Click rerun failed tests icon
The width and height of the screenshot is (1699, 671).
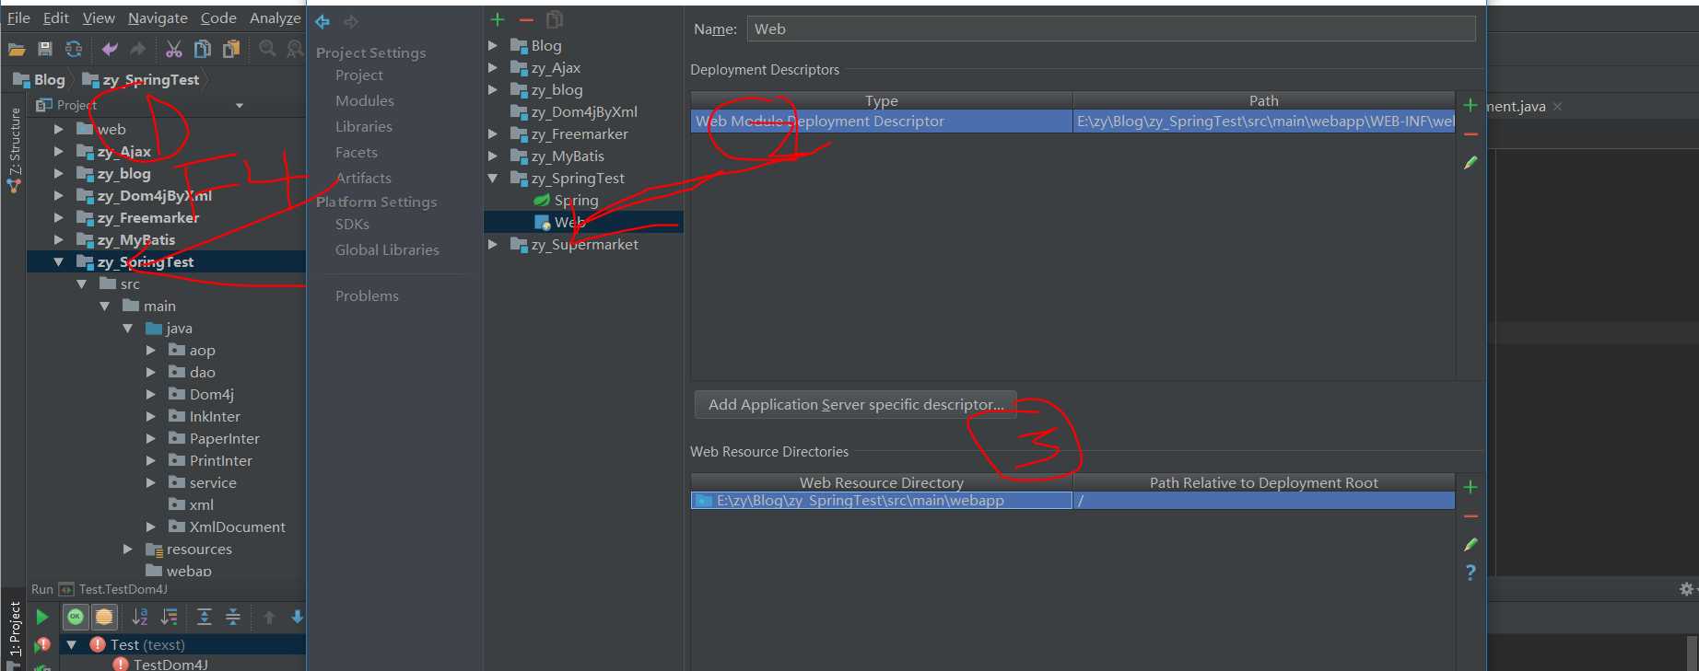[42, 645]
